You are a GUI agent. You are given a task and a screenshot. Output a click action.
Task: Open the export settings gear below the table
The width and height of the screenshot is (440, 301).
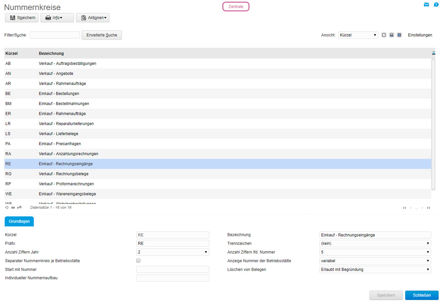point(19,207)
